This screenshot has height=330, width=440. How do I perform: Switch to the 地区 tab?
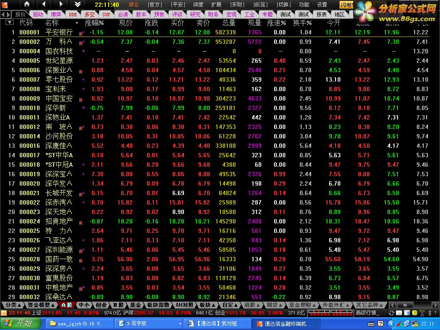click(339, 14)
